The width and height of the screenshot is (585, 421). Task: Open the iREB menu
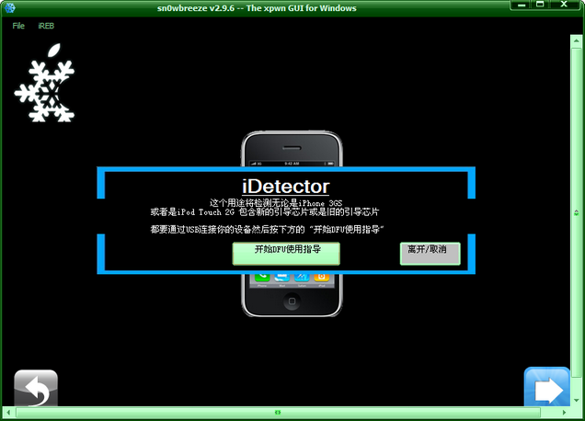(x=46, y=26)
